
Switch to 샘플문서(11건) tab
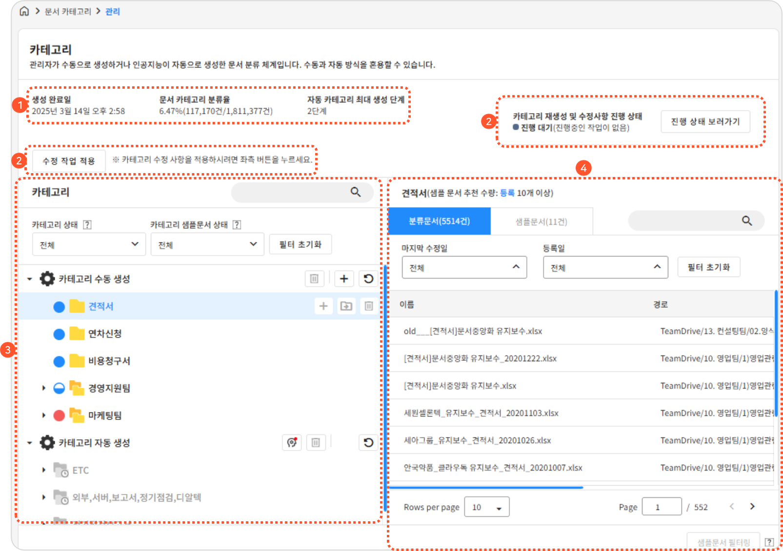[x=541, y=221]
